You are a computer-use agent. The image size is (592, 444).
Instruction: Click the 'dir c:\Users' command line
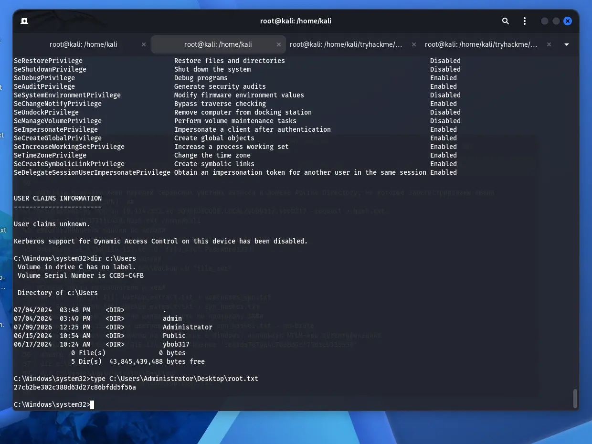(75, 258)
